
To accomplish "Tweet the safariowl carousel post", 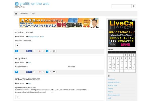I will tap(16, 51).
